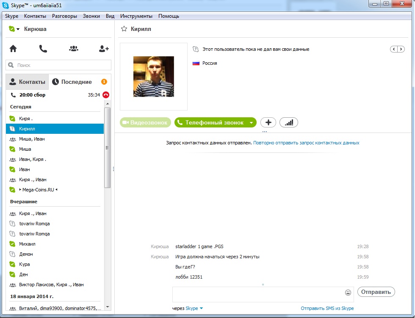
Task: Open the Skype Home view icon
Action: click(13, 49)
